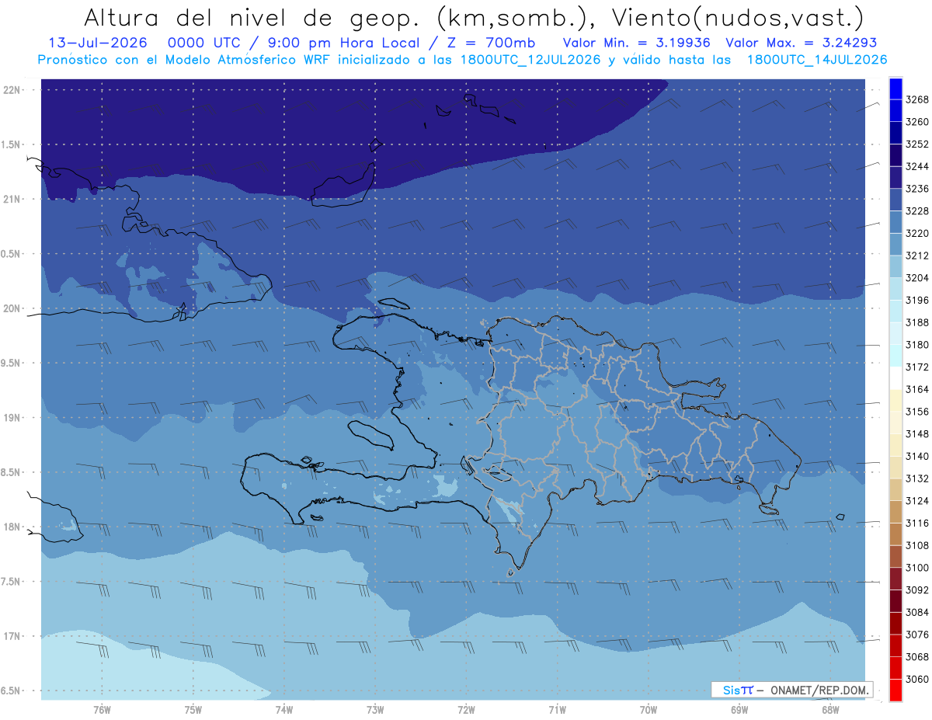Image resolution: width=932 pixels, height=720 pixels.
Task: Click the '1800UTC_14JUL2026' valid-until time
Action: 817,59
